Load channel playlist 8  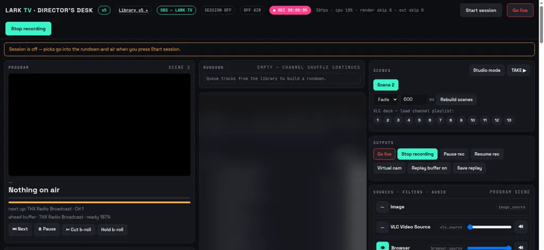(450, 120)
